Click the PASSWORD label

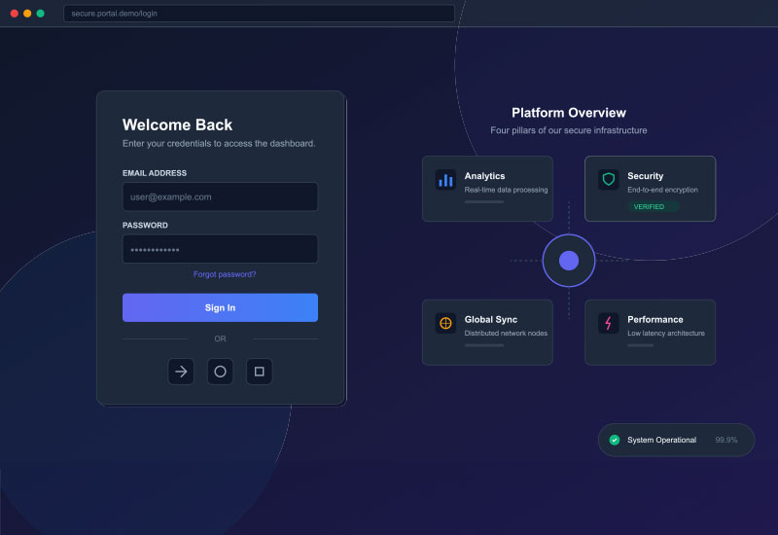145,225
